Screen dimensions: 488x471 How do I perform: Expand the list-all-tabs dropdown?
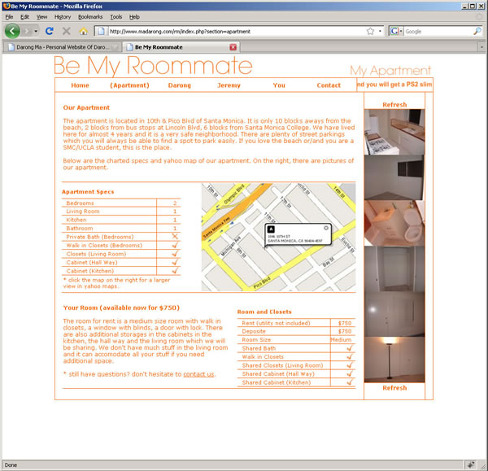coord(479,47)
